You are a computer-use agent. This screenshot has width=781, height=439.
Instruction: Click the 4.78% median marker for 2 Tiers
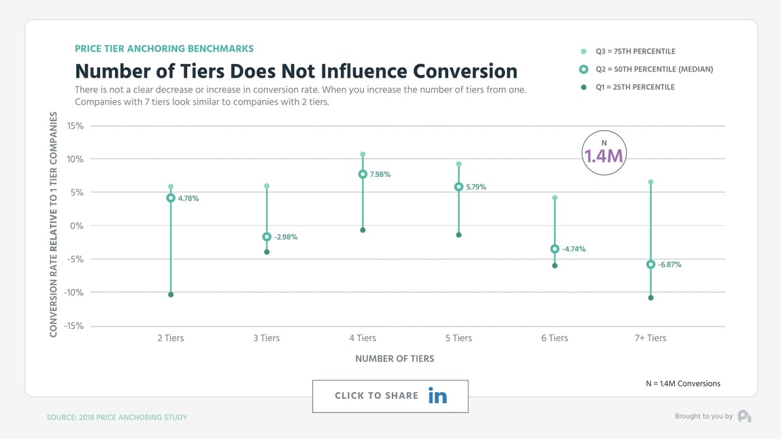coord(170,198)
